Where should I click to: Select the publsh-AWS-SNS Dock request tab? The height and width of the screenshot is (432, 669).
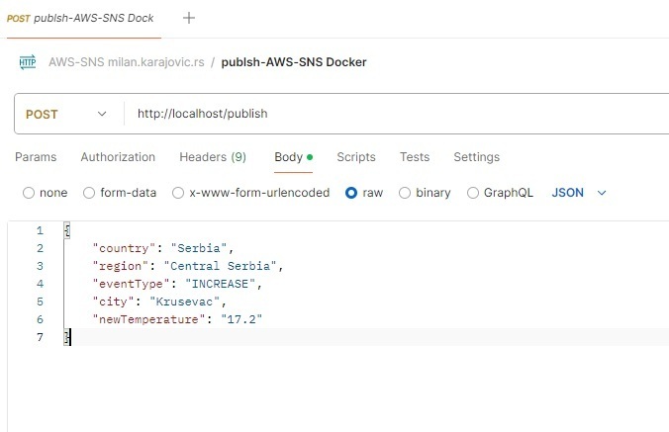[x=80, y=19]
